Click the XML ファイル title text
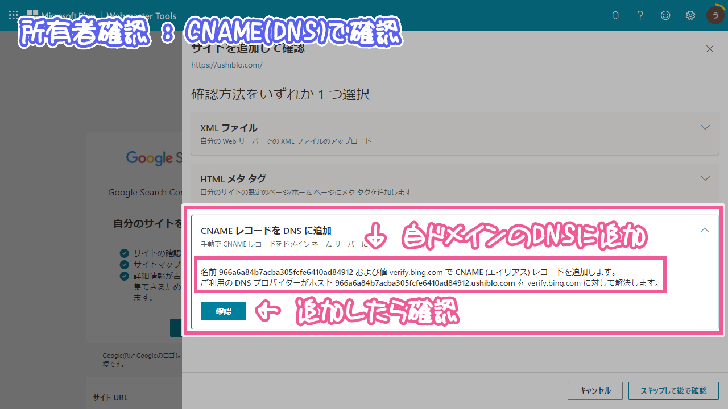728x409 pixels. pyautogui.click(x=229, y=128)
